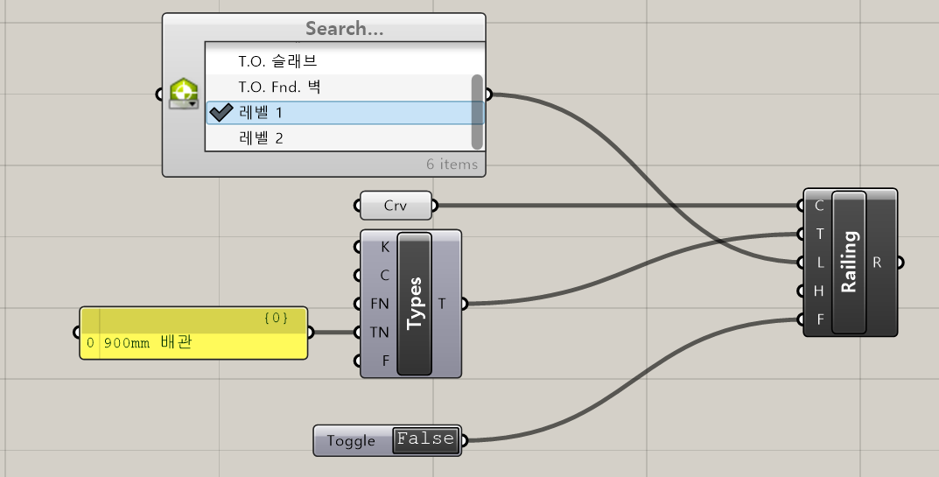
Task: Select the T.O. 슬래브 list item
Action: tap(277, 62)
